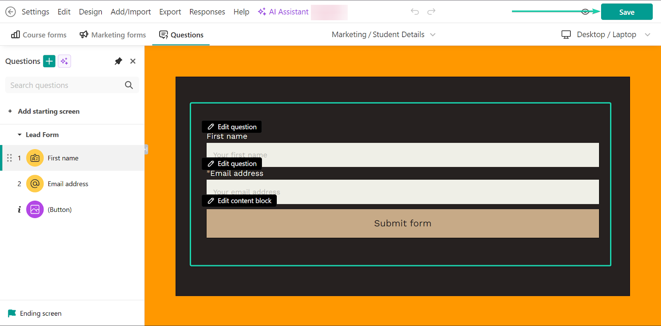The height and width of the screenshot is (326, 661).
Task: Click the redo arrow icon
Action: tap(431, 12)
